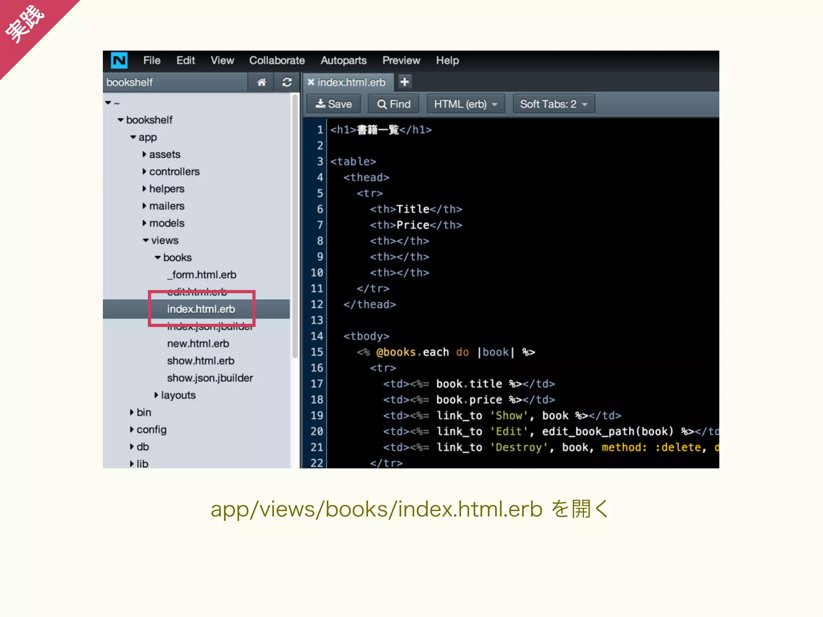Place cursor in the h1 heading line
The height and width of the screenshot is (617, 823).
[x=381, y=130]
